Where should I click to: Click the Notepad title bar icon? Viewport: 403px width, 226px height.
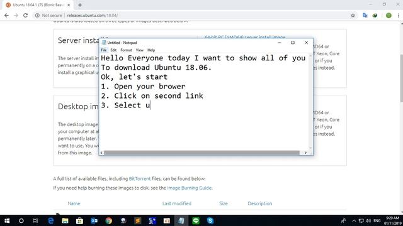coord(104,43)
